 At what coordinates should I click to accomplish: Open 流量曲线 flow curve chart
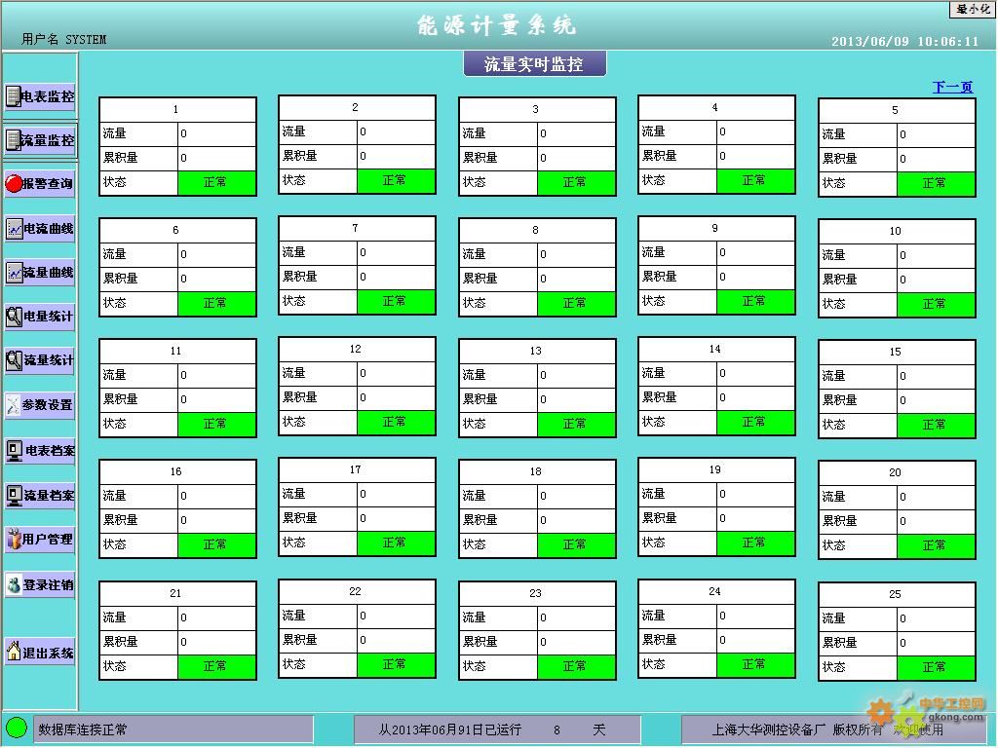[40, 272]
